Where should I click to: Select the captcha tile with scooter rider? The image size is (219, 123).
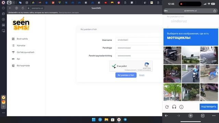[x=172, y=55]
